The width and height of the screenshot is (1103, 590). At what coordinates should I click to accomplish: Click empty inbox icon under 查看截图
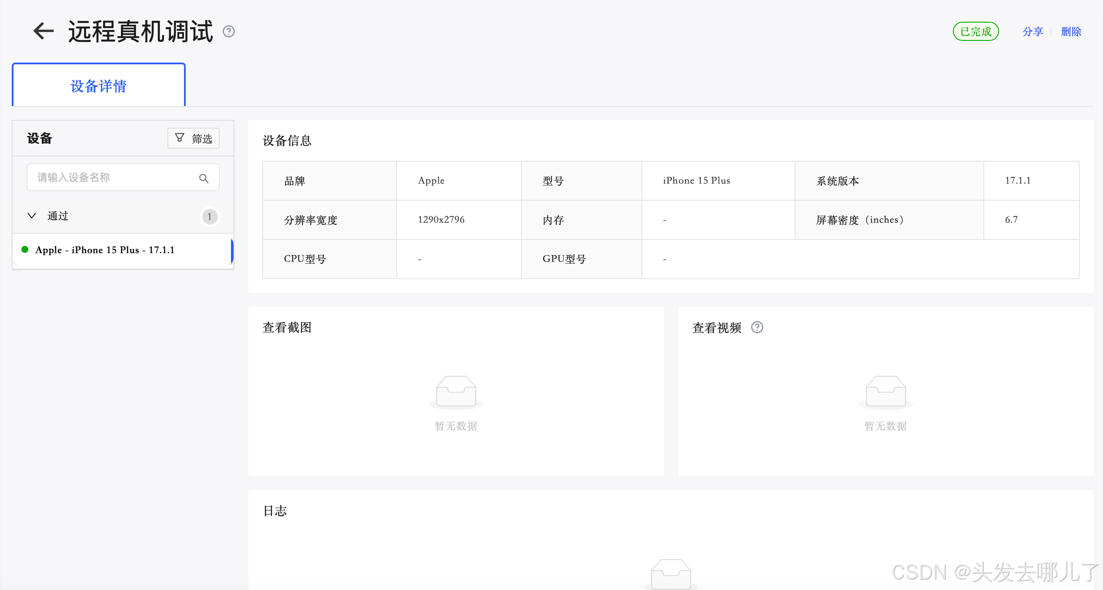456,391
